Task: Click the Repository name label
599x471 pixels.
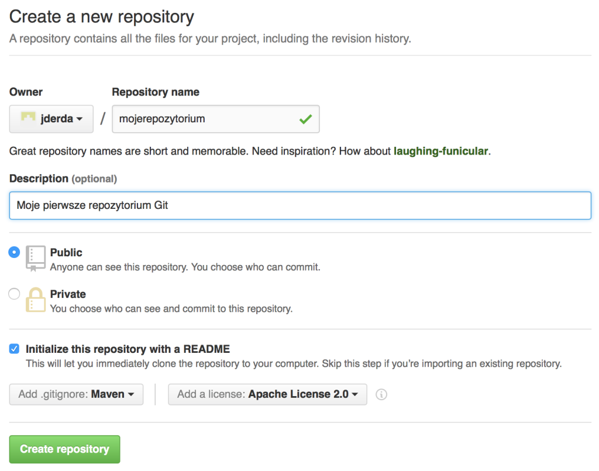Action: pos(156,92)
